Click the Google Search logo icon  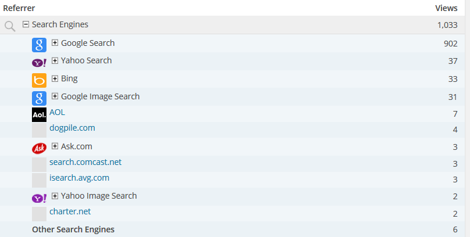[x=39, y=45]
